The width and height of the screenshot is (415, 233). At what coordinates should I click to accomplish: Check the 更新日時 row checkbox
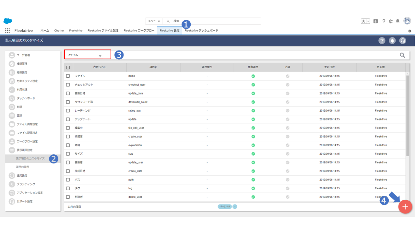pyautogui.click(x=68, y=93)
